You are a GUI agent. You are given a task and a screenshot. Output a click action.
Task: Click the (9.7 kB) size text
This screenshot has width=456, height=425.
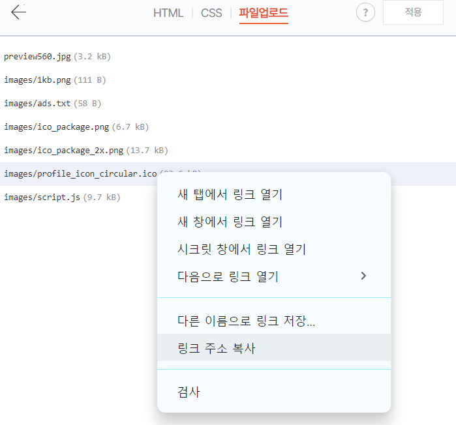click(102, 198)
